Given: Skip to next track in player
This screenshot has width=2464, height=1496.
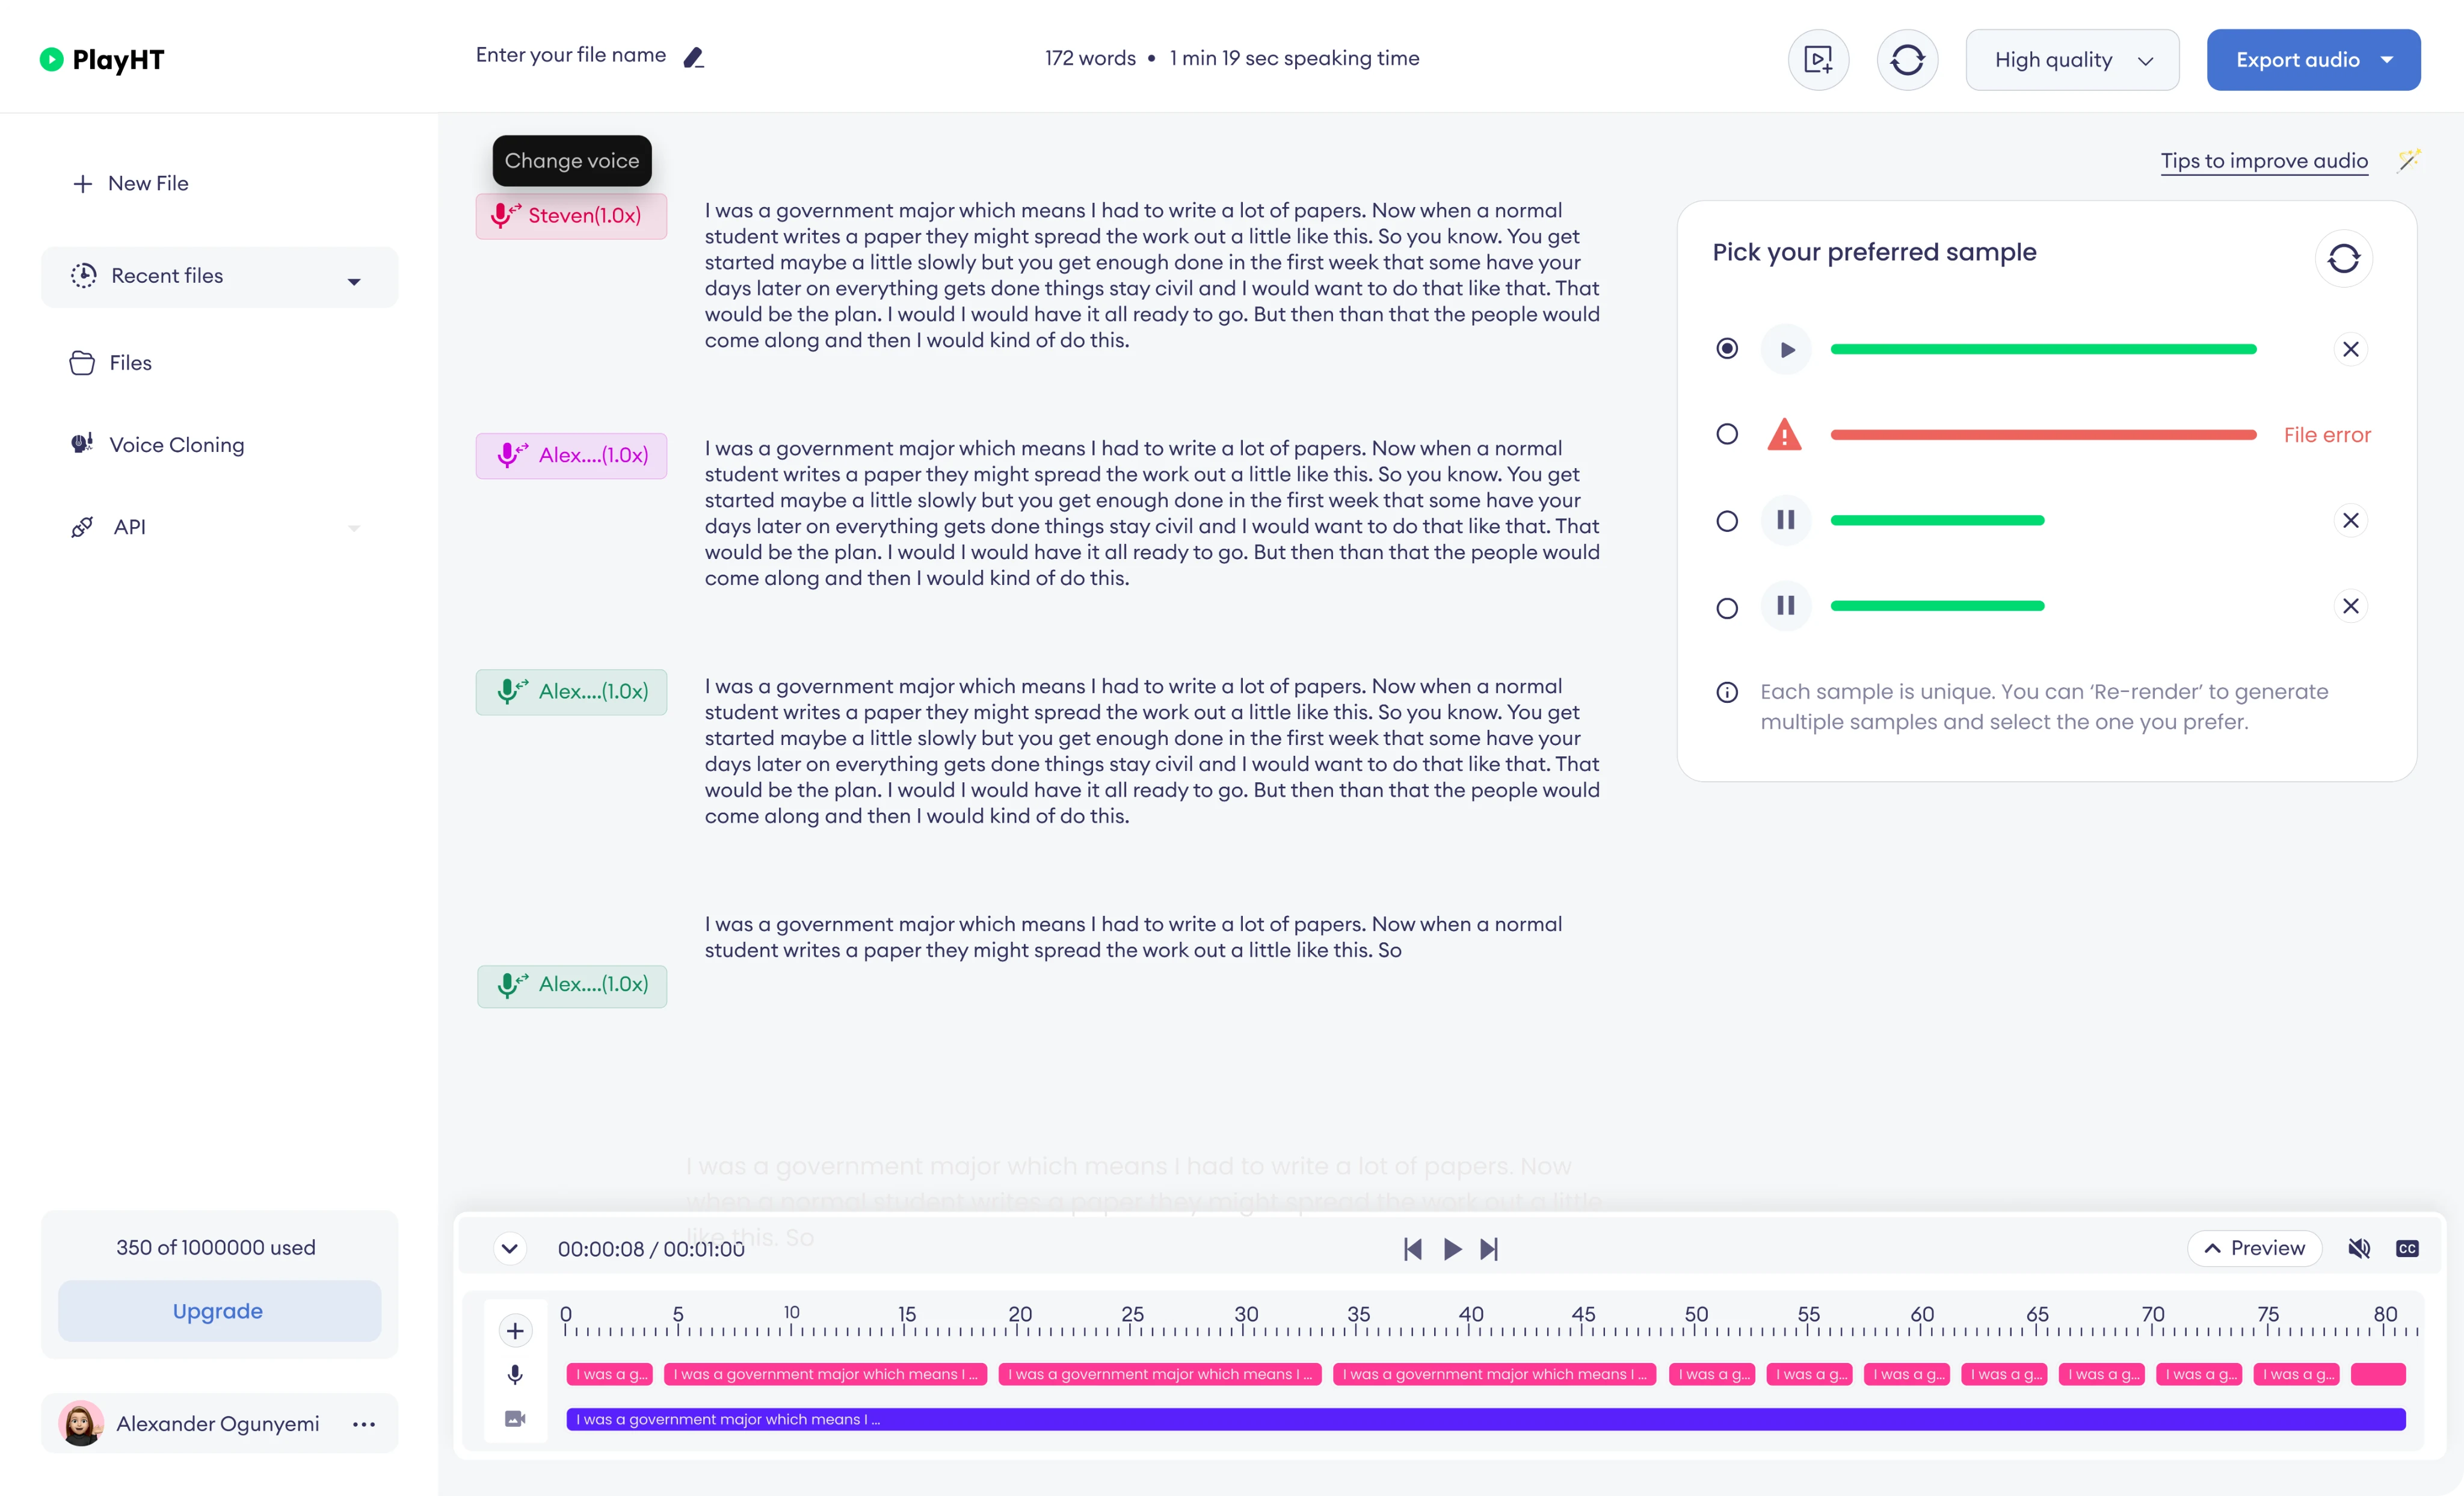Looking at the screenshot, I should click(1489, 1249).
